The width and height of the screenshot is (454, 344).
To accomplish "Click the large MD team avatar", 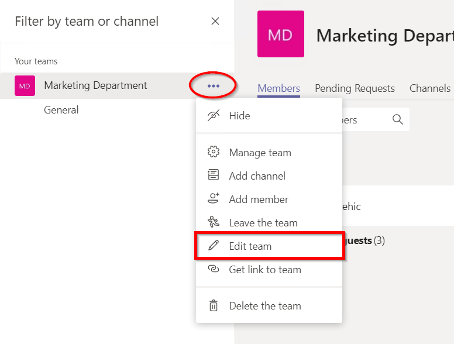I will pyautogui.click(x=280, y=35).
